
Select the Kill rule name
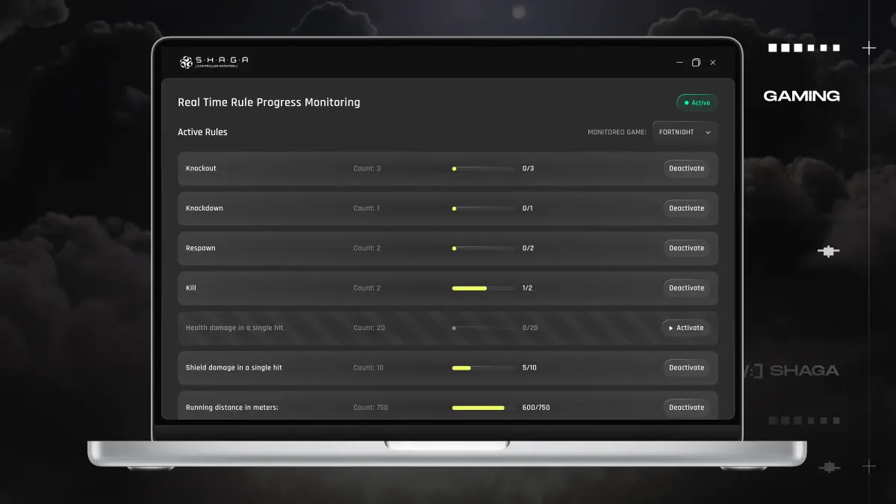pos(191,287)
